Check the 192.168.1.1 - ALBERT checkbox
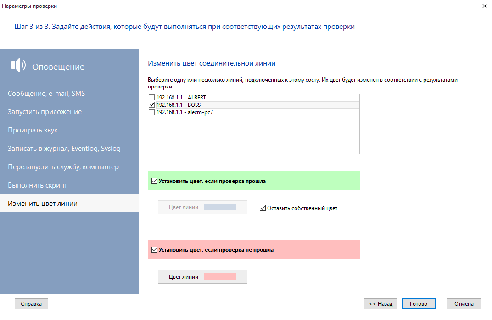This screenshot has width=492, height=320. coord(152,98)
